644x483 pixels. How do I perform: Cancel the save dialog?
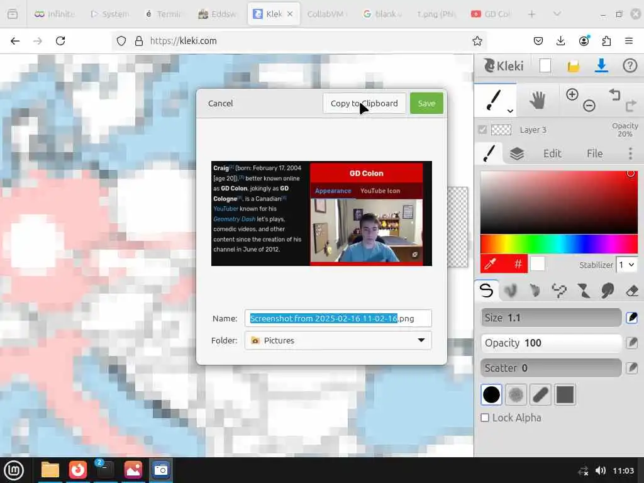[221, 104]
